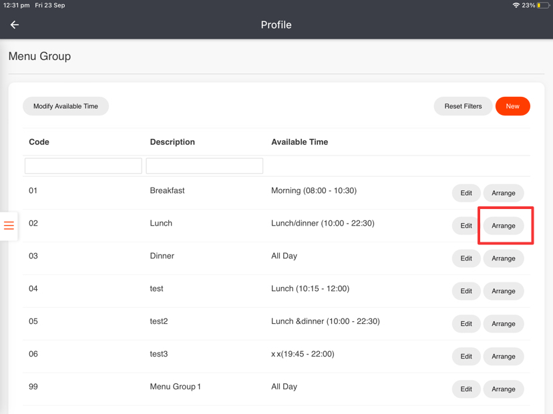The width and height of the screenshot is (553, 414).
Task: Edit the Lunch menu group
Action: click(466, 226)
